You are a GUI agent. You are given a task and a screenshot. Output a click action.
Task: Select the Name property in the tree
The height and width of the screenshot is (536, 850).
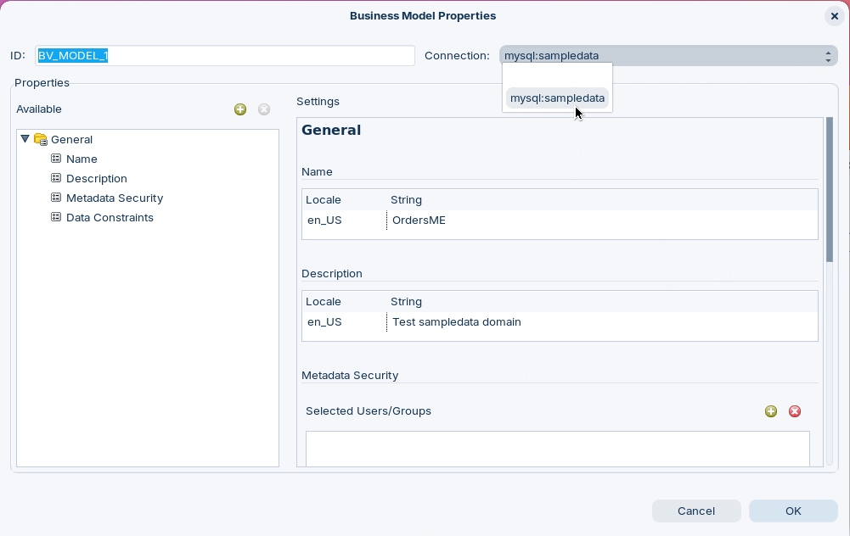click(x=82, y=159)
